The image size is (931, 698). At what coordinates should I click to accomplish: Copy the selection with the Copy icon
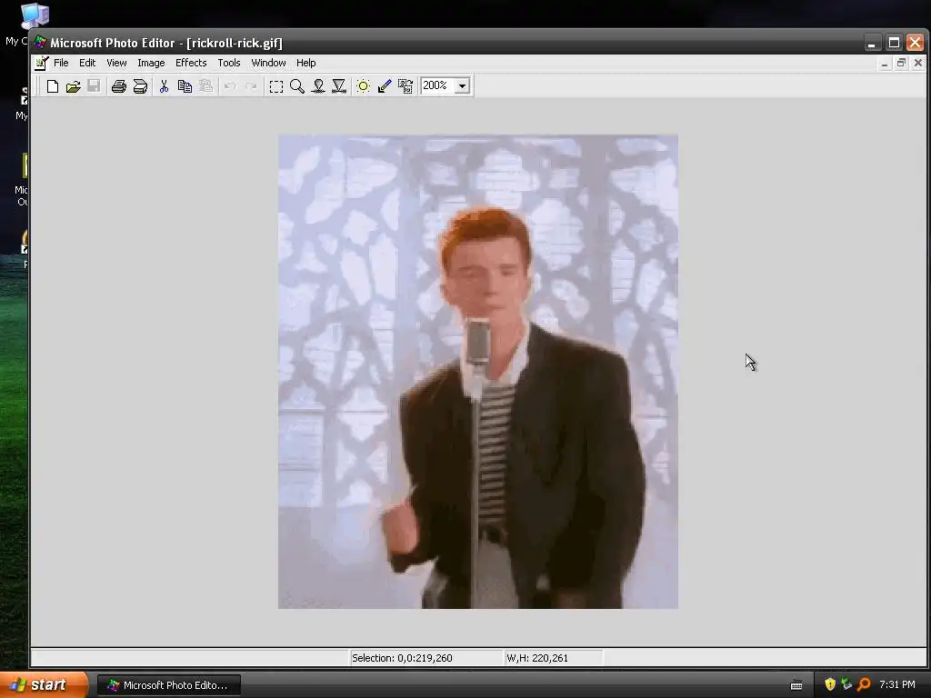[x=185, y=86]
